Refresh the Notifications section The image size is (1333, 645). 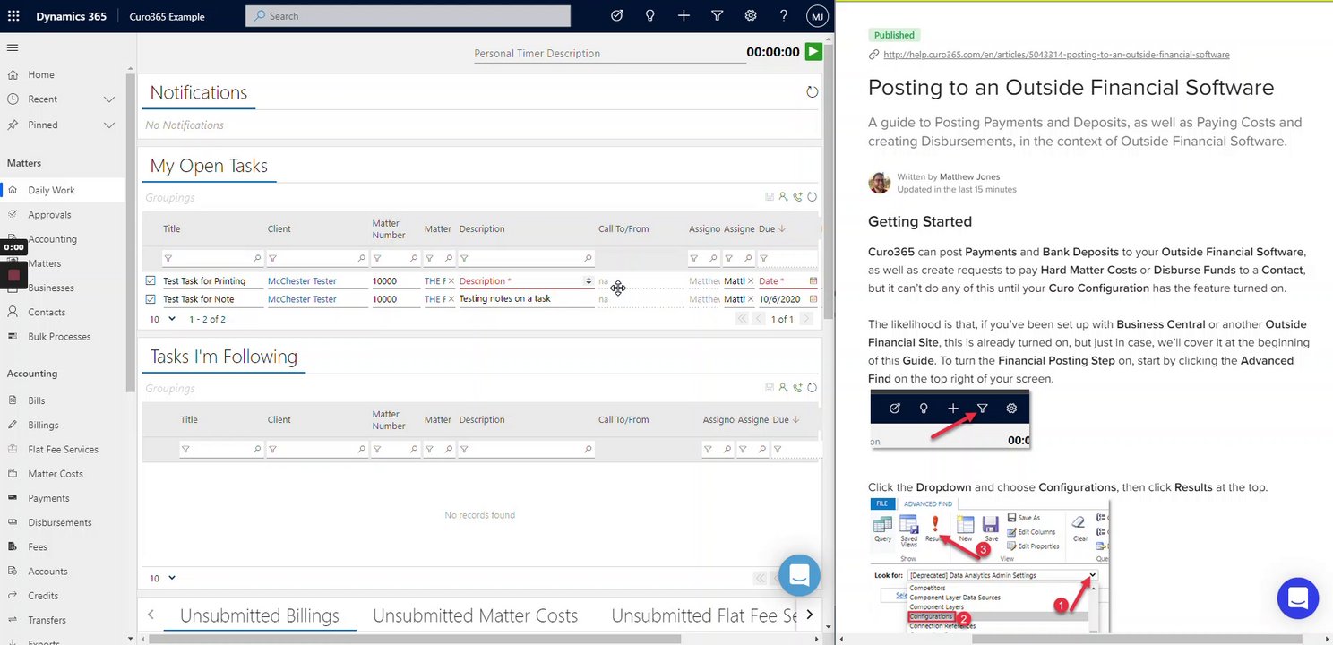812,92
